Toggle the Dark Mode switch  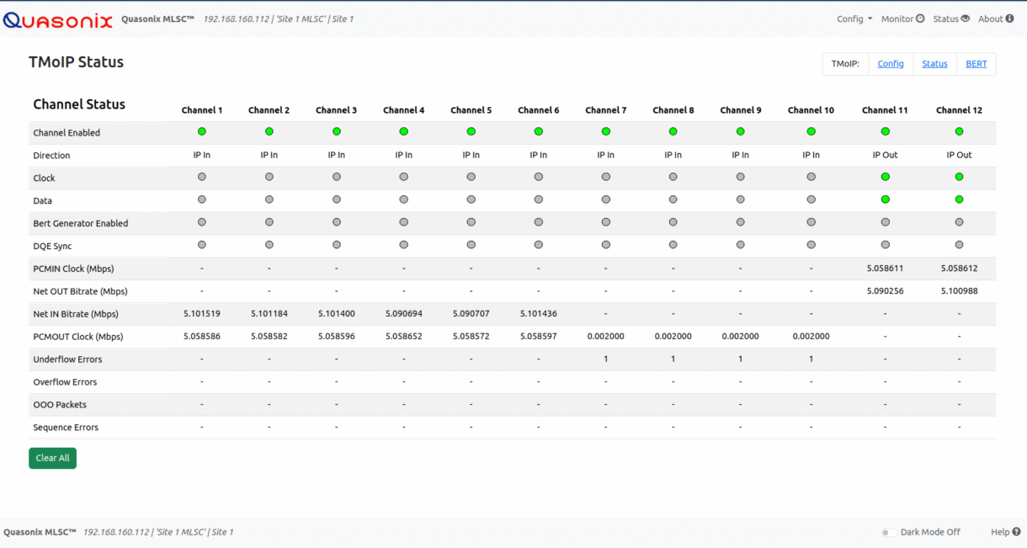point(888,532)
